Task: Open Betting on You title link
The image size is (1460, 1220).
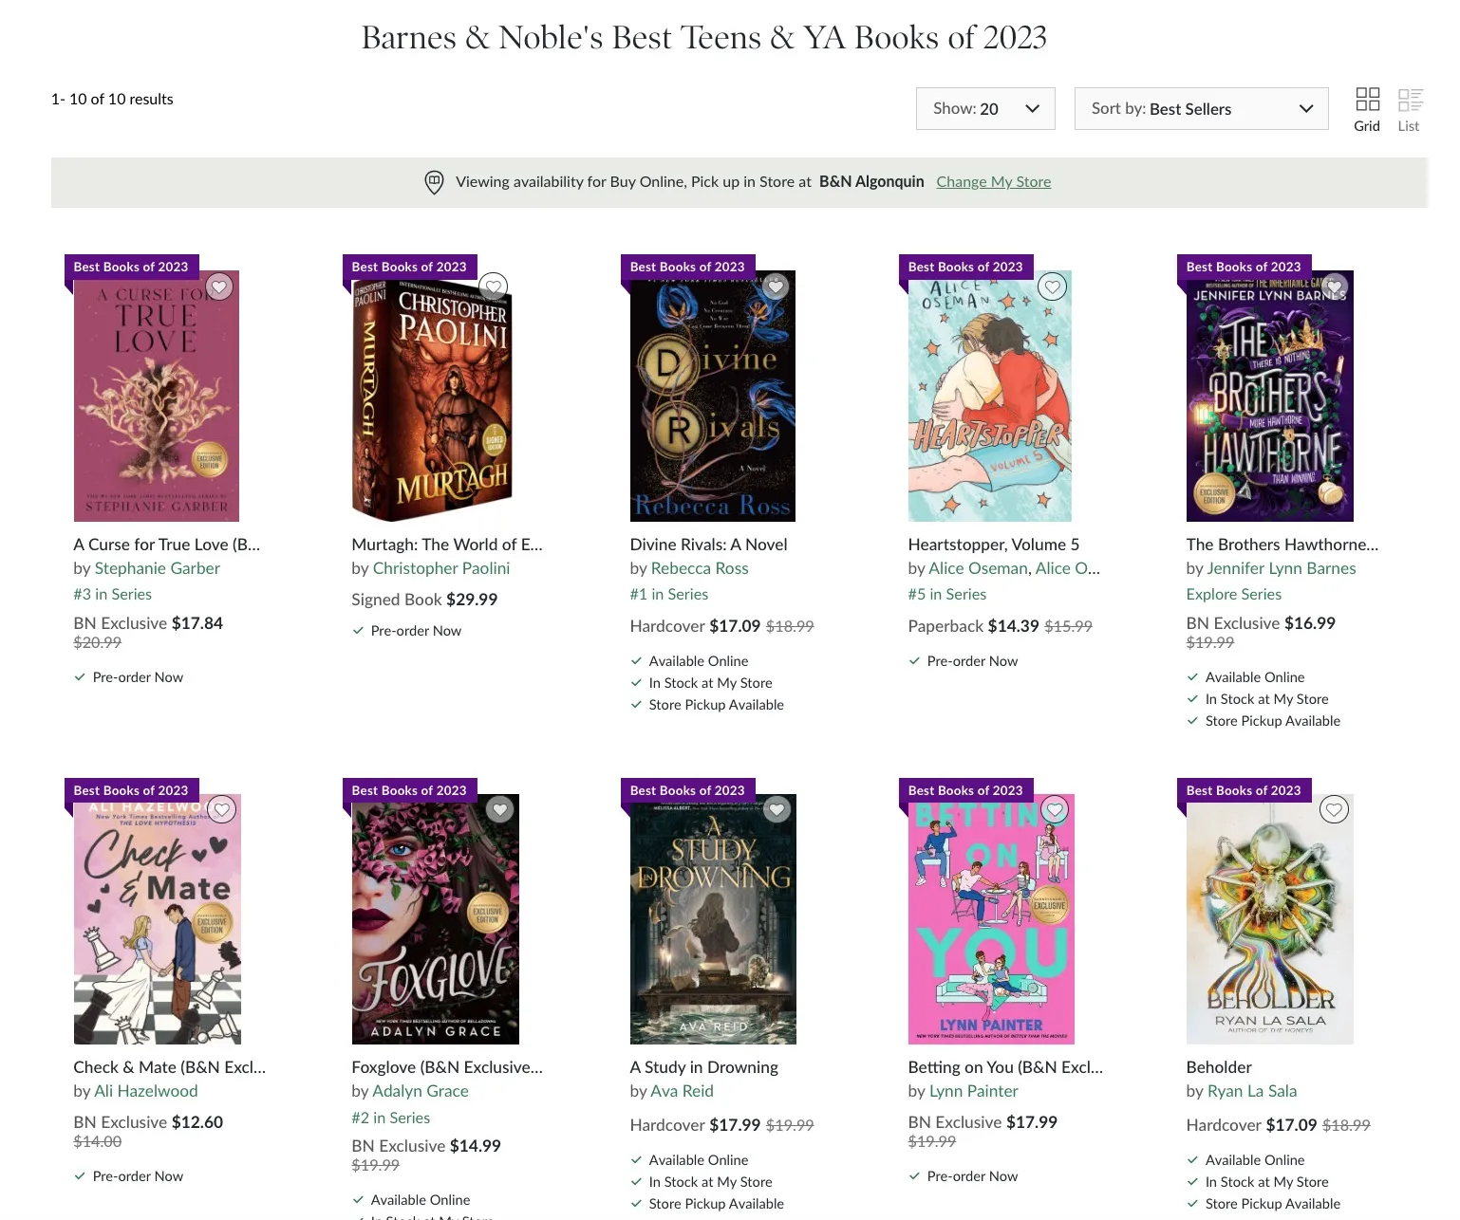Action: [1005, 1067]
